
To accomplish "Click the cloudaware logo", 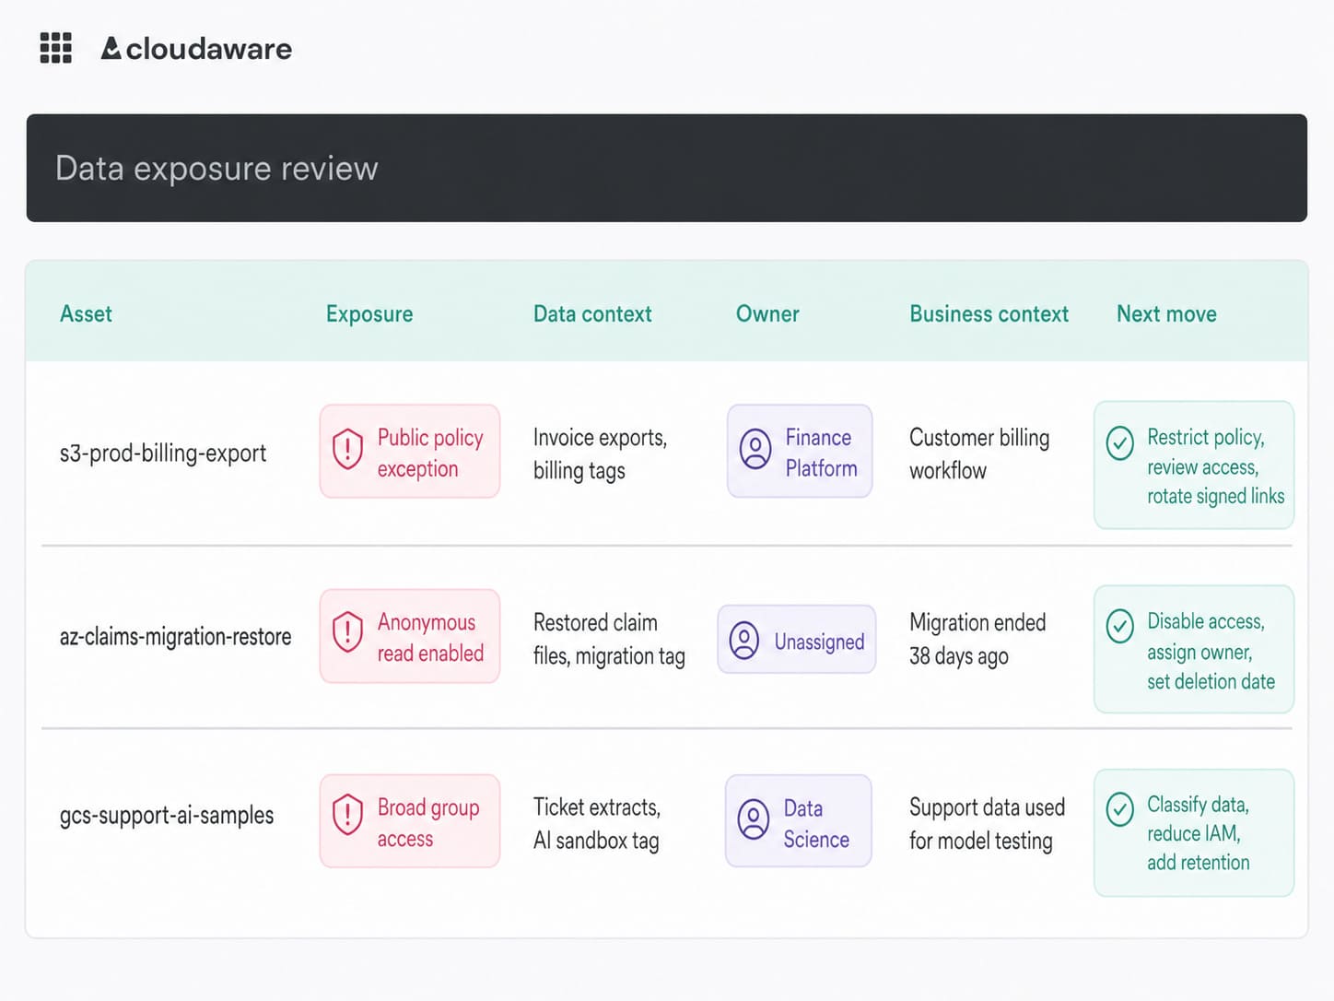I will point(196,49).
